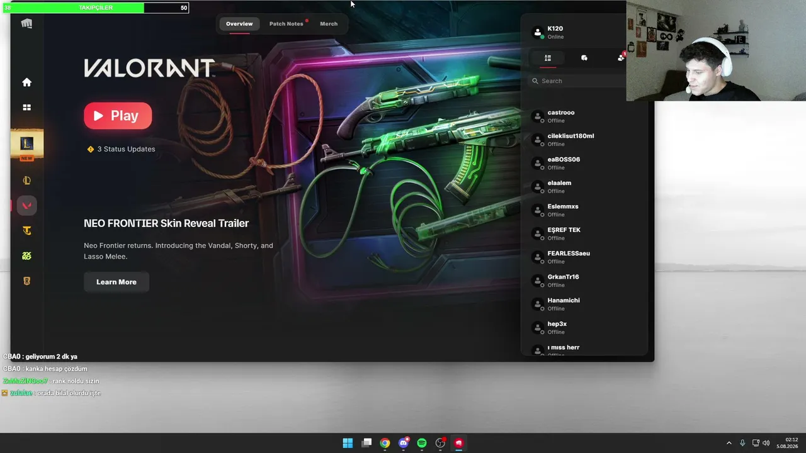Open Windows Start menu
Viewport: 806px width, 453px height.
click(x=348, y=443)
